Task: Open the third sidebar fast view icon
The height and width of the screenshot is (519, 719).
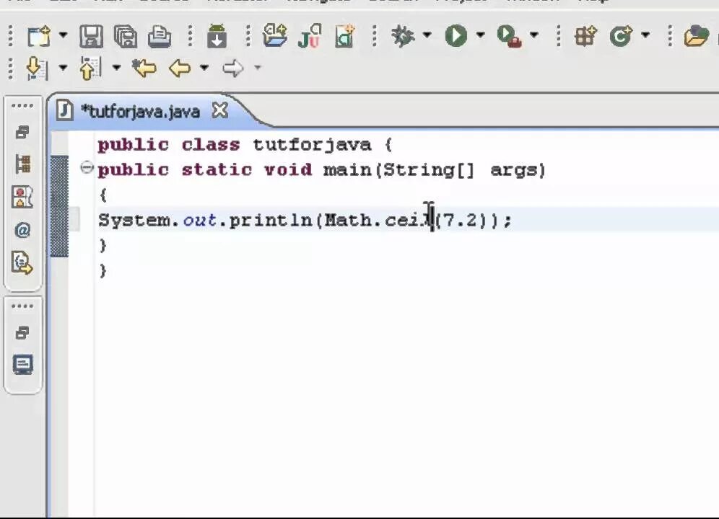Action: click(22, 197)
